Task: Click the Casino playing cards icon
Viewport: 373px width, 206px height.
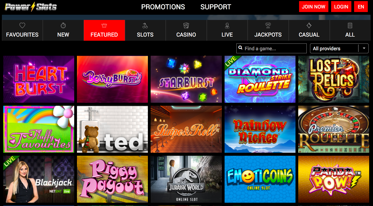Action: pyautogui.click(x=186, y=26)
